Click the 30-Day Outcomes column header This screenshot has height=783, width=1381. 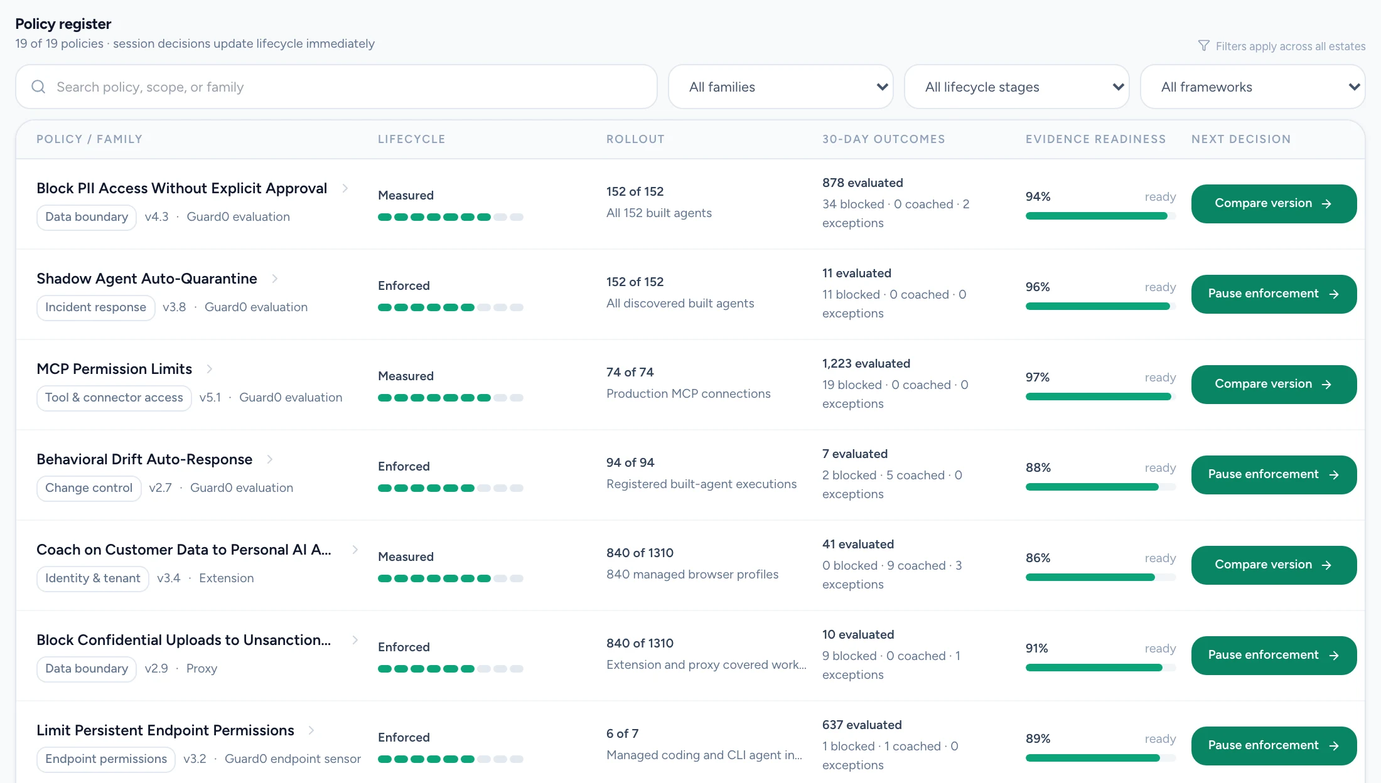(x=884, y=139)
